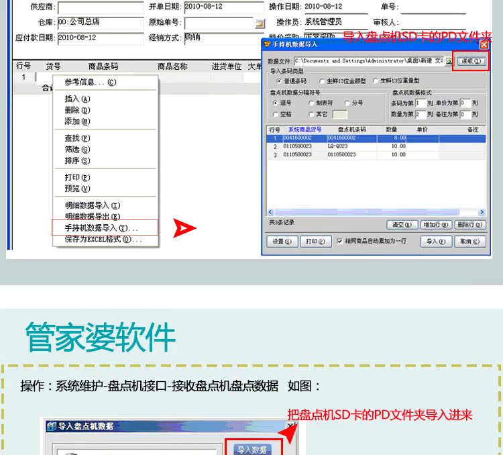Select the 生鲜13位金额型 radio option
The width and height of the screenshot is (503, 455).
[x=342, y=81]
